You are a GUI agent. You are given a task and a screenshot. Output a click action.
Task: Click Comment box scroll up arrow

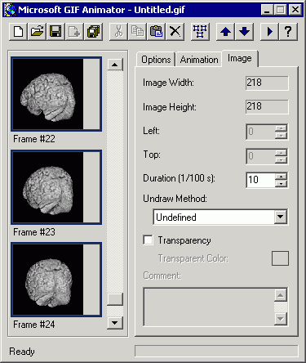(x=281, y=295)
